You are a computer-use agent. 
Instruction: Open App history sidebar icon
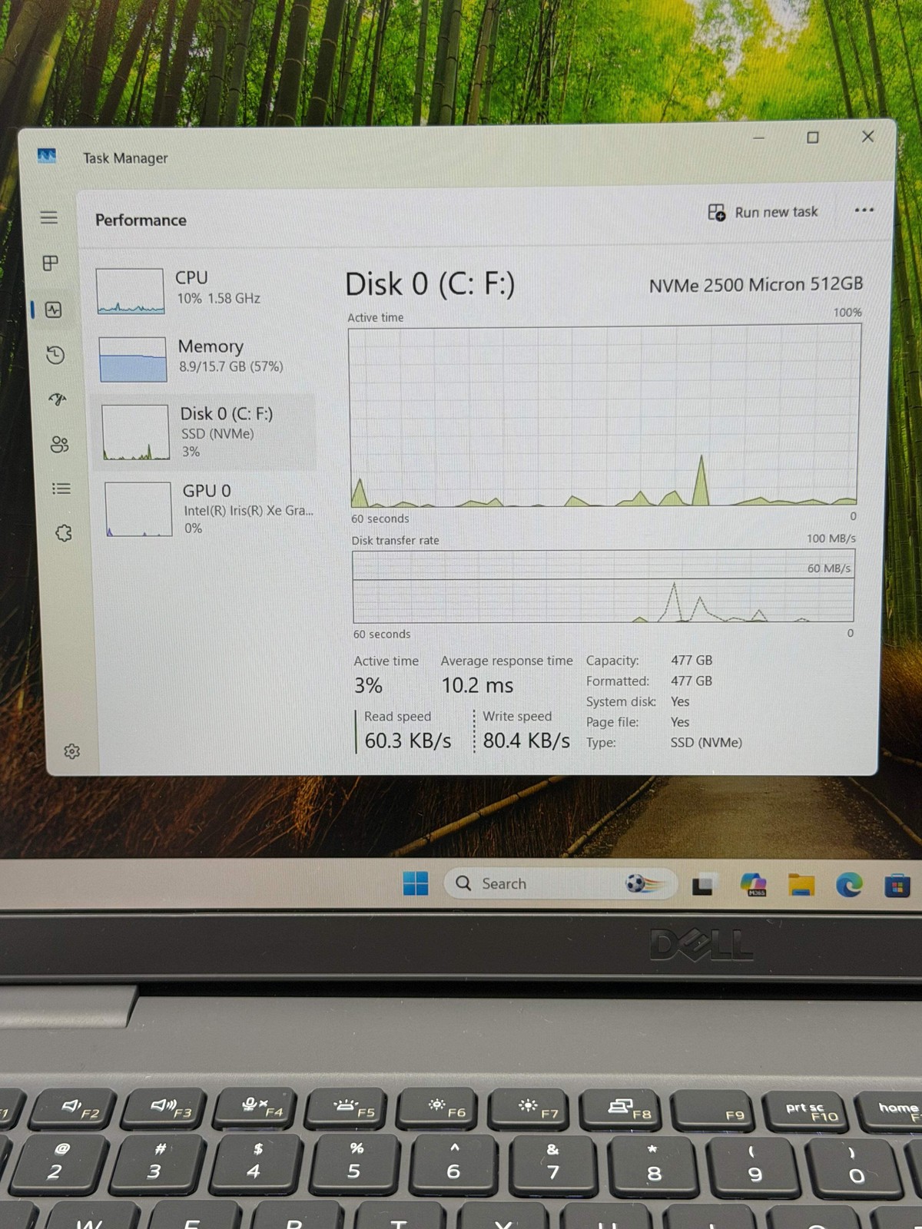click(x=55, y=355)
